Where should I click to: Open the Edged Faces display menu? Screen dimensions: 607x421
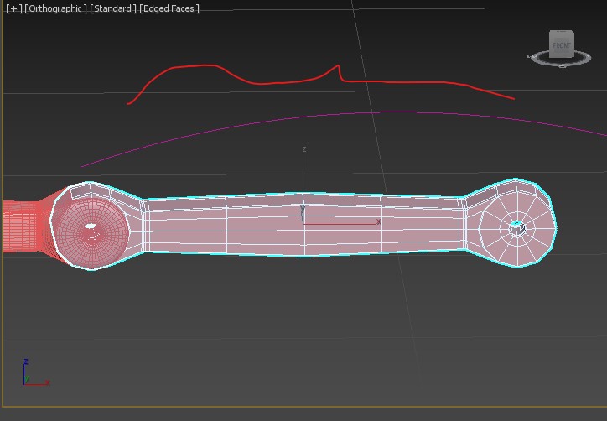(170, 8)
